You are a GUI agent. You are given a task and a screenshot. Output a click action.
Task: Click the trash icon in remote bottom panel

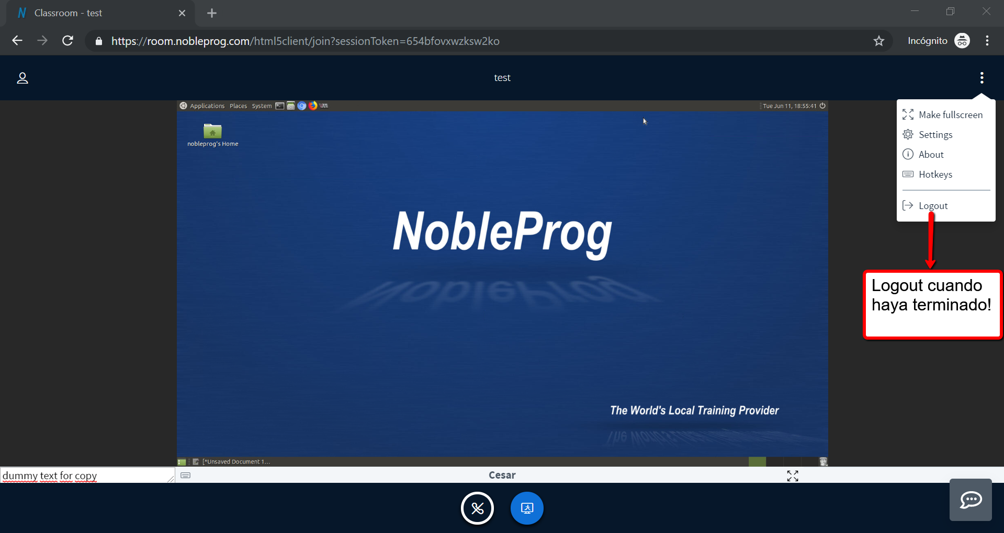click(x=823, y=462)
